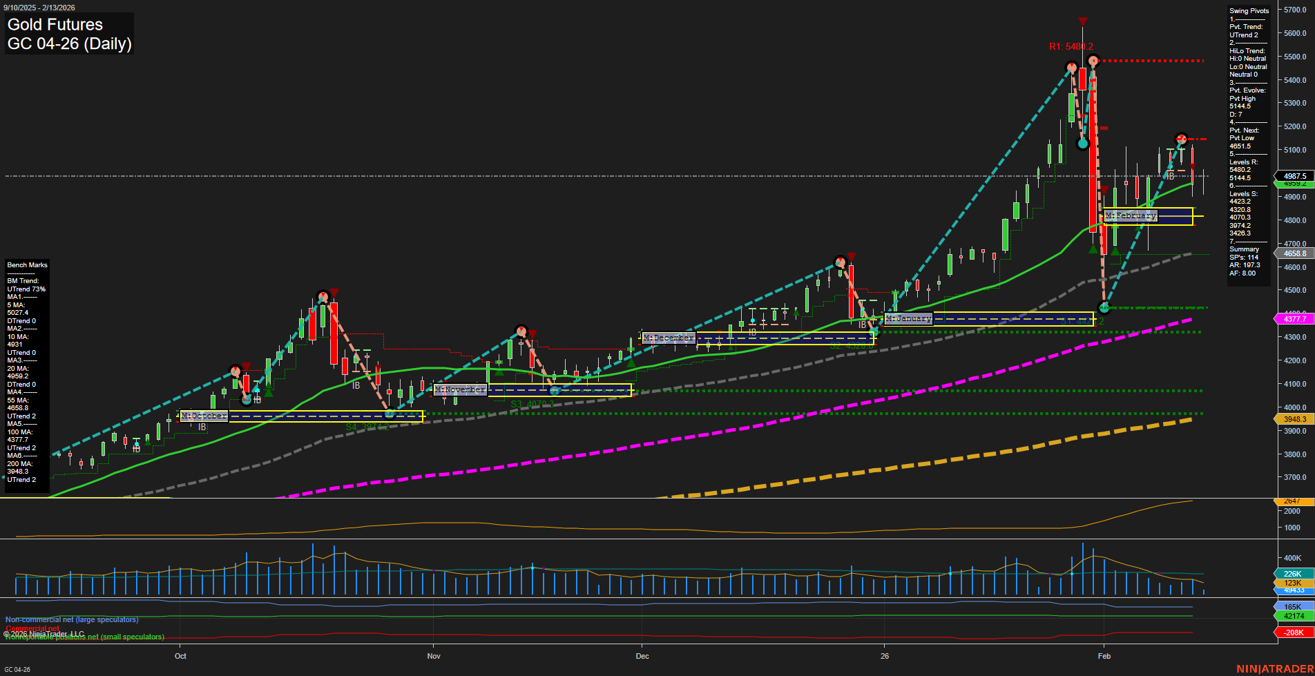Click the Nonreportable positions net legend text

(84, 637)
